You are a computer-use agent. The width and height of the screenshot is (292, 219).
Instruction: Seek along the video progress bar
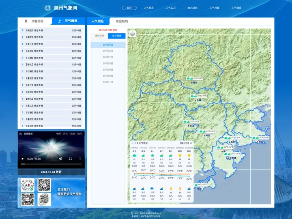[x=51, y=164]
